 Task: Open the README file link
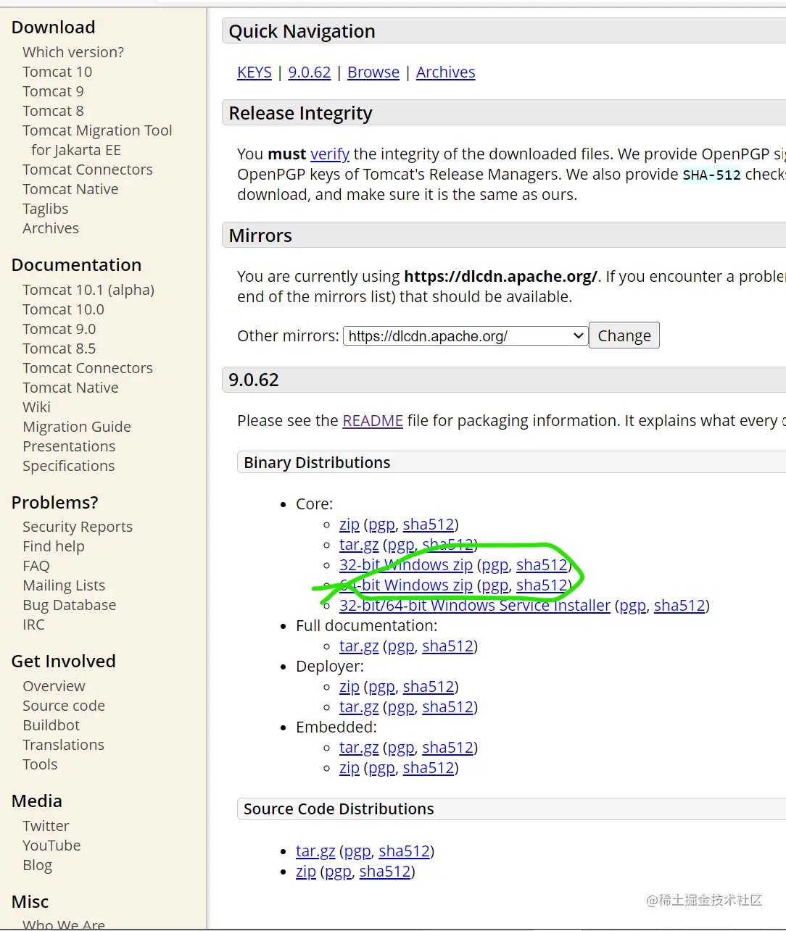click(373, 421)
